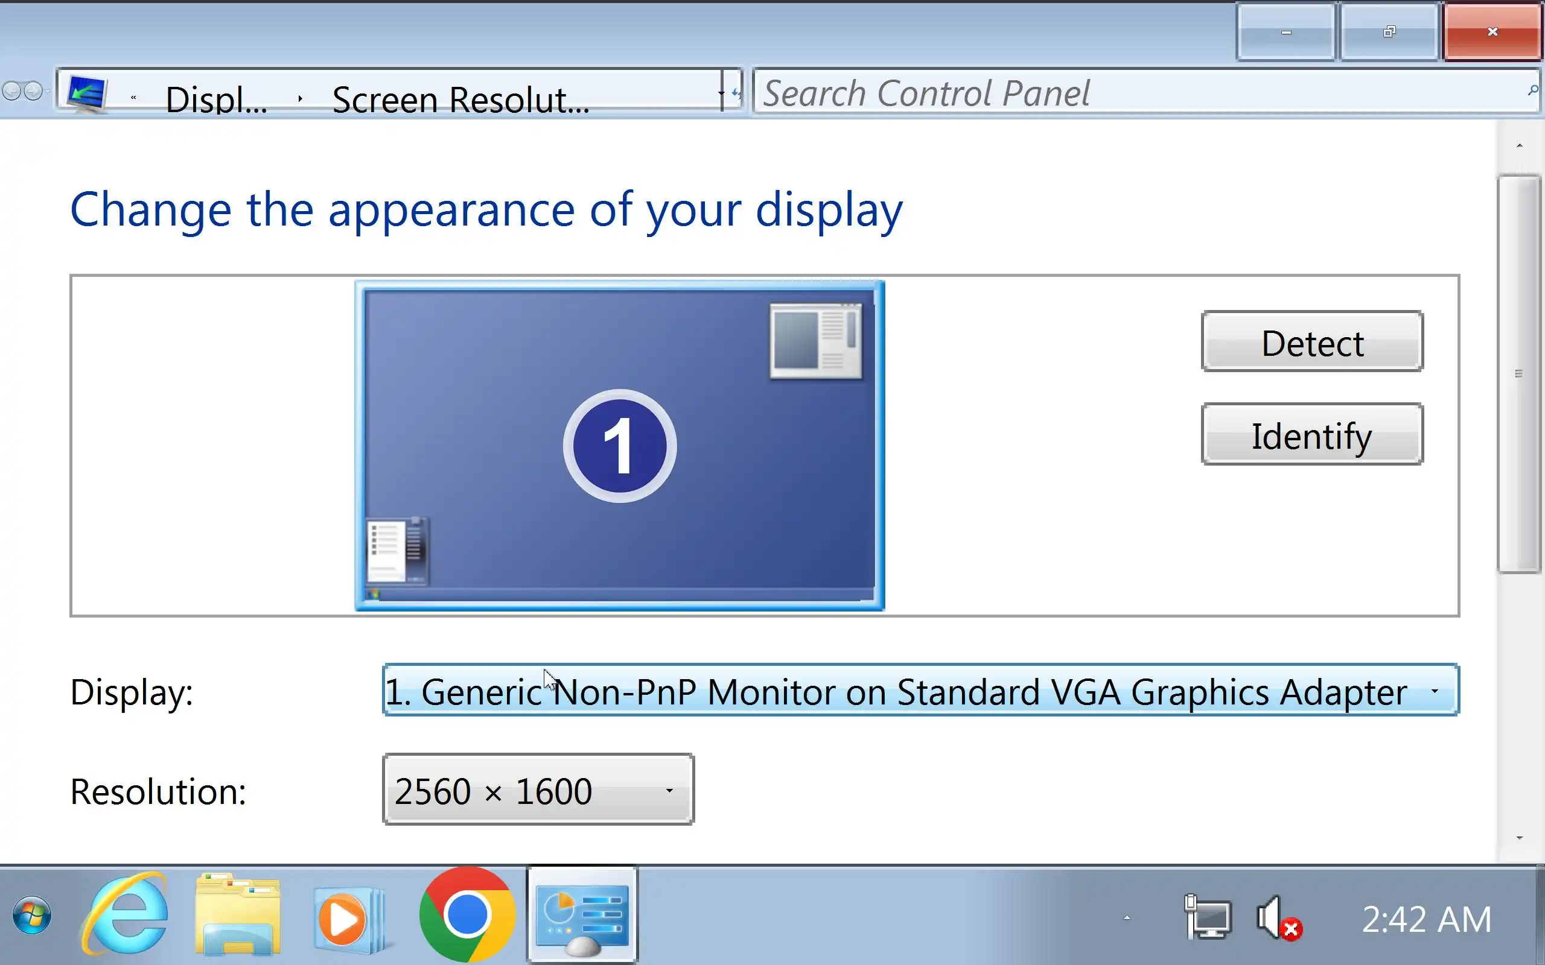Click the Screen Resolution breadcrumb item
This screenshot has height=965, width=1545.
click(460, 99)
